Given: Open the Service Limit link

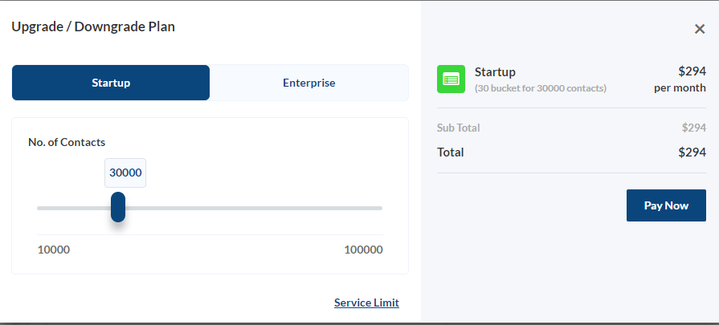Looking at the screenshot, I should click(x=366, y=303).
